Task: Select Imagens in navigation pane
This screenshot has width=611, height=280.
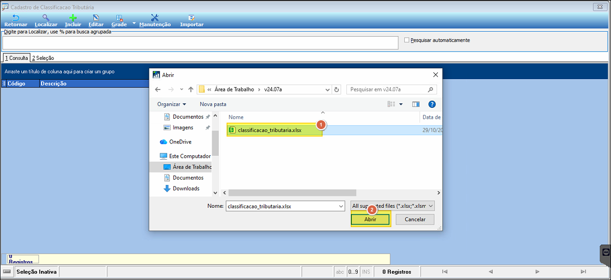Action: (x=183, y=128)
